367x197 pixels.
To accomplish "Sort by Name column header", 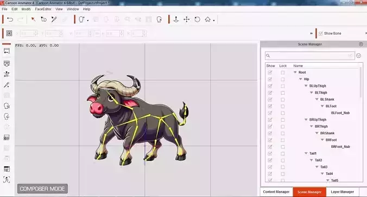I will pyautogui.click(x=298, y=66).
